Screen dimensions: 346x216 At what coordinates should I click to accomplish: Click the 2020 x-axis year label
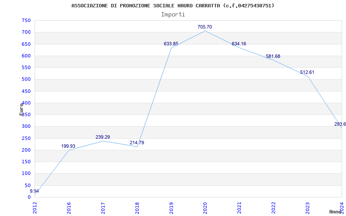pyautogui.click(x=205, y=208)
